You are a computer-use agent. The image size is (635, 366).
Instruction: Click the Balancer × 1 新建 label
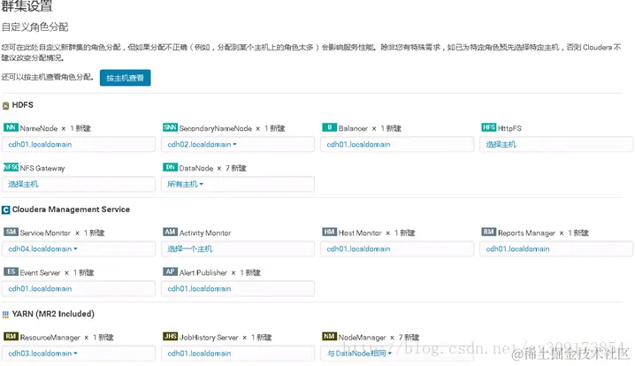pyautogui.click(x=370, y=128)
